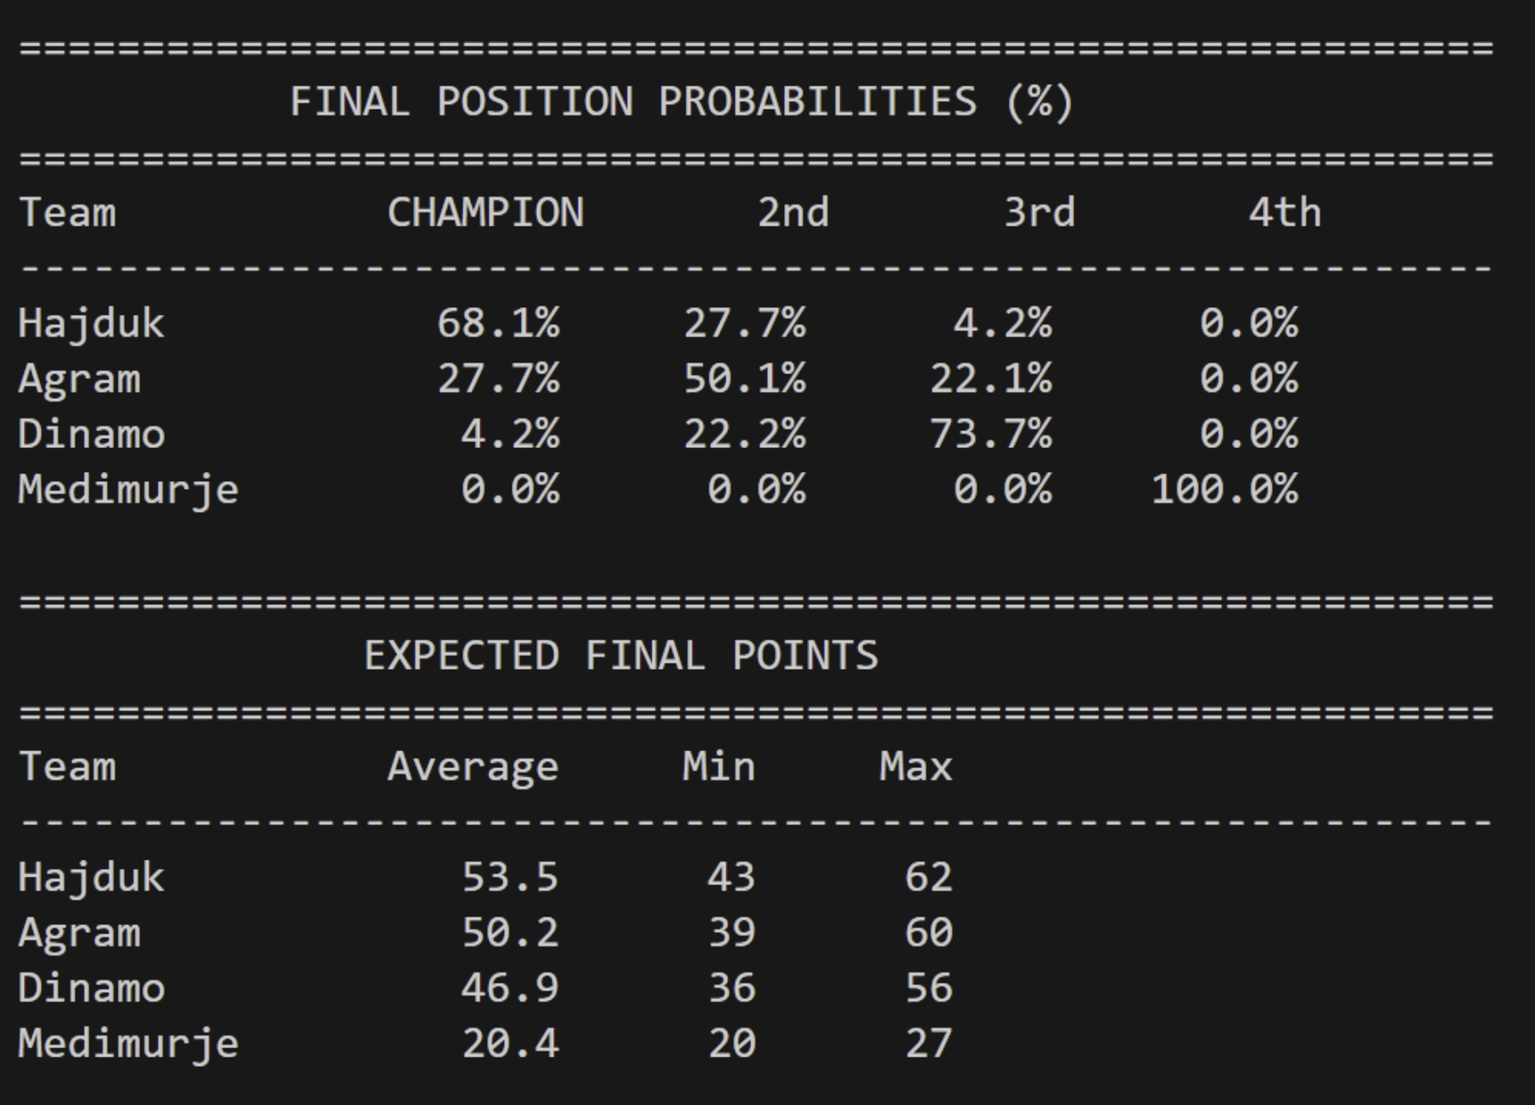
Task: Click Medimurje's average points value 20.4
Action: click(510, 1043)
